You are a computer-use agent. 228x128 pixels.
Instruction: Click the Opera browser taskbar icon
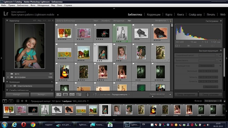coord(23,124)
